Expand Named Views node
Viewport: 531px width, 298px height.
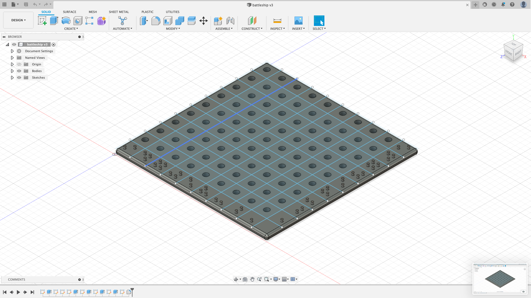(x=12, y=58)
